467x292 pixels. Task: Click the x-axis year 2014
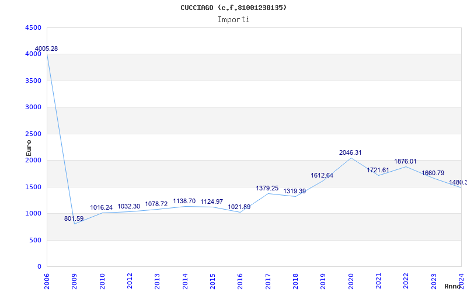click(184, 281)
